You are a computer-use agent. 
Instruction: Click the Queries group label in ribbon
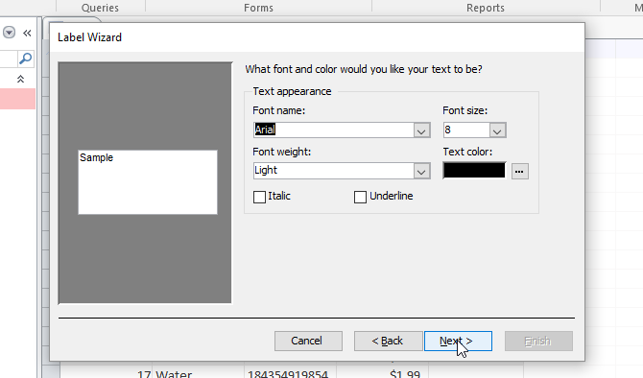tap(100, 8)
